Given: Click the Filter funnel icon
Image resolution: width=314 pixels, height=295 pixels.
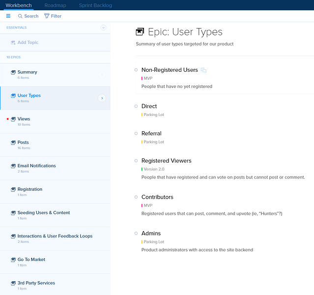Looking at the screenshot, I should 47,16.
